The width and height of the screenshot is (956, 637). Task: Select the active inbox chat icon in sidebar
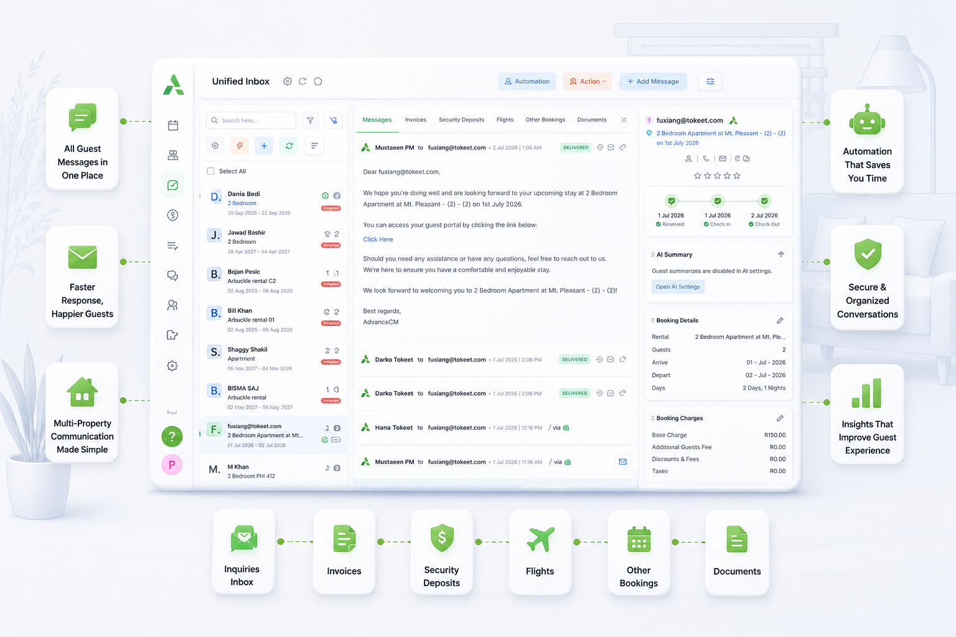(x=172, y=185)
